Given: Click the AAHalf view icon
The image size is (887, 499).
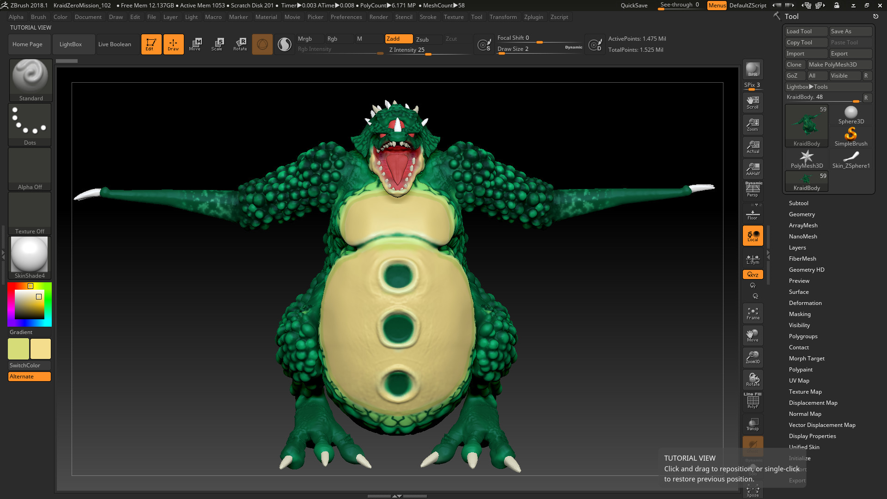Looking at the screenshot, I should point(753,169).
